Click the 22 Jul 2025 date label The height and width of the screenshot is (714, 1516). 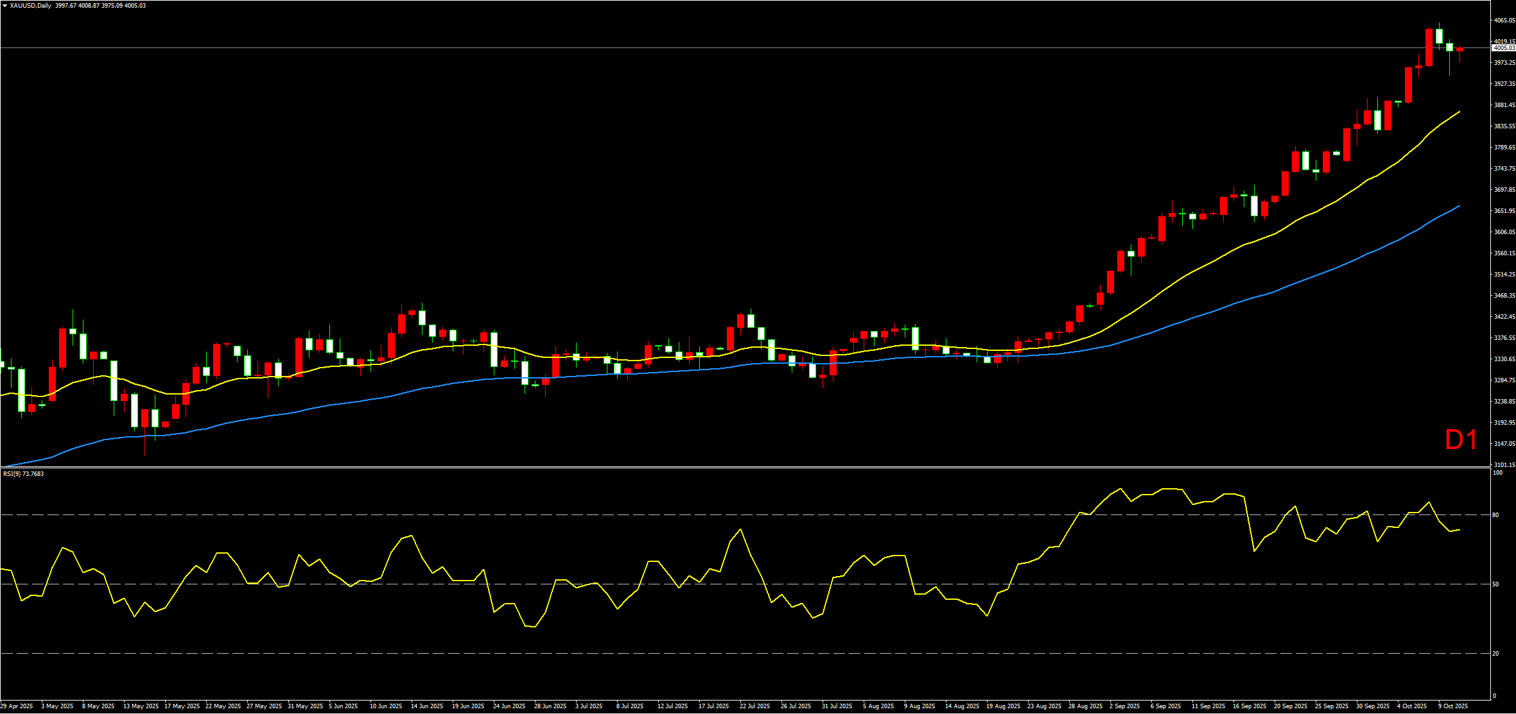[754, 706]
